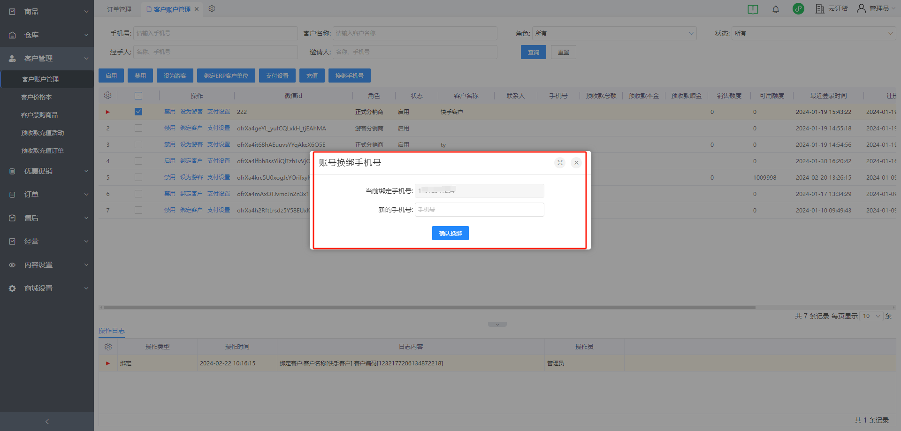Click the 商城设置 gear icon
Screen dimensions: 901x431
[12, 288]
